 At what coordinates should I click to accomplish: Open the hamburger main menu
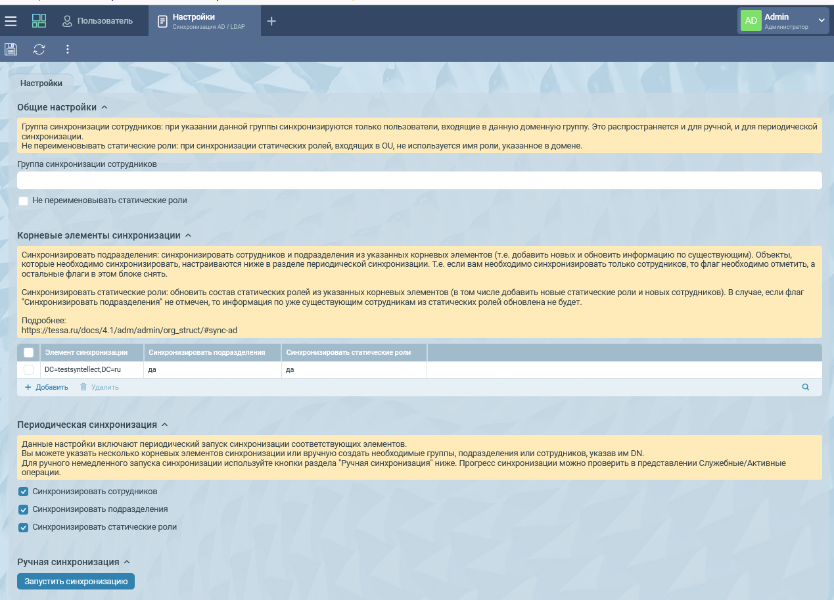click(x=11, y=21)
